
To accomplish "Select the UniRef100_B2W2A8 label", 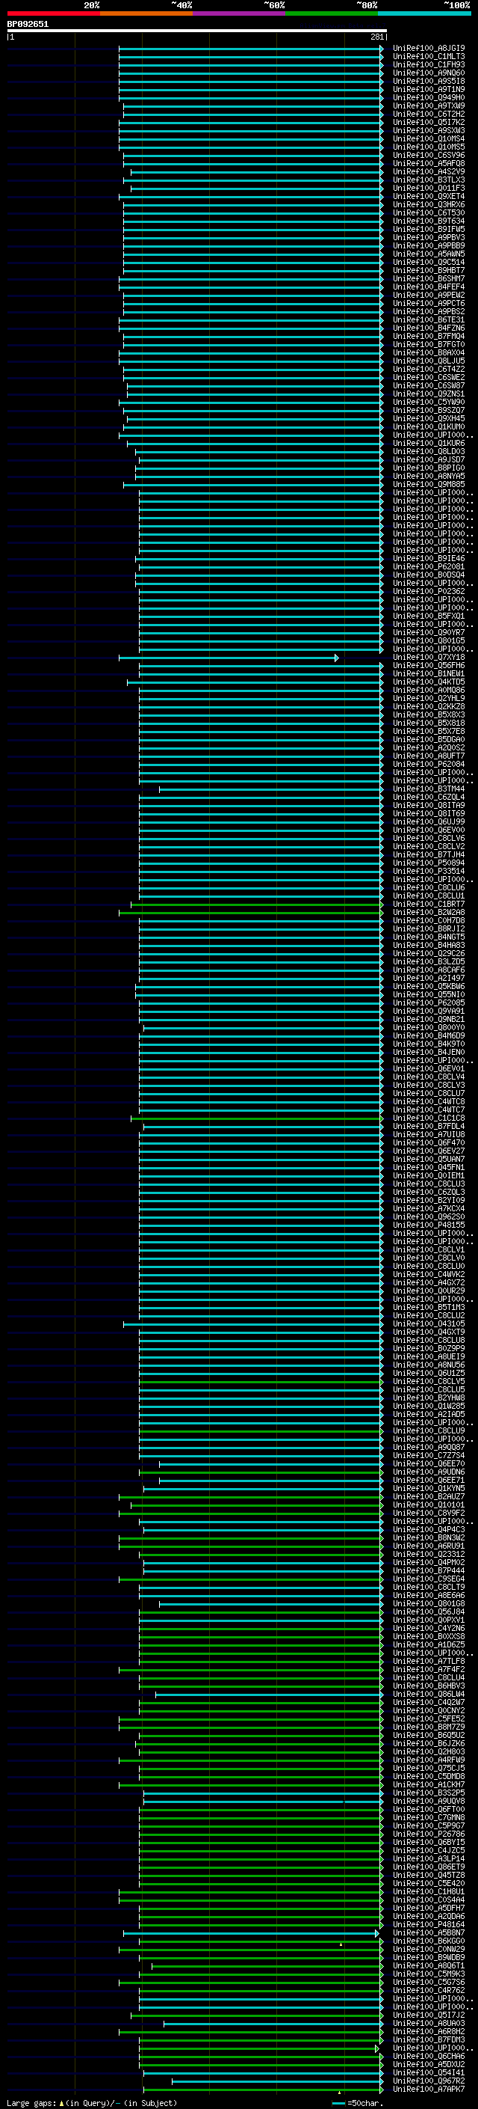I will 429,913.
